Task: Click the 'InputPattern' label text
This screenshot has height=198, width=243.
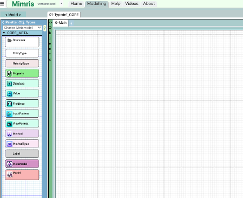Action: pyautogui.click(x=21, y=113)
